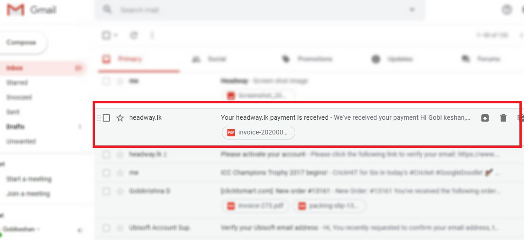The height and width of the screenshot is (240, 524).
Task: Open the invoice-273.pdf attachment
Action: 256,206
